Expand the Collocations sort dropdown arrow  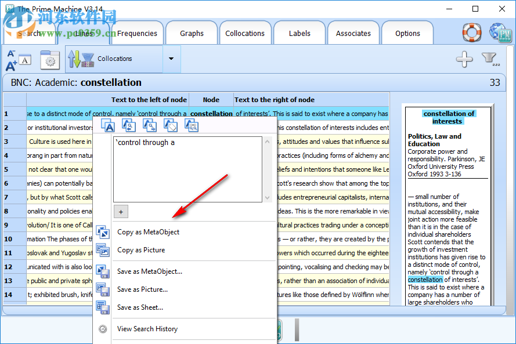pos(171,59)
